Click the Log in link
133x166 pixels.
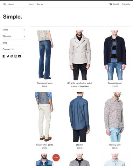(31, 4)
